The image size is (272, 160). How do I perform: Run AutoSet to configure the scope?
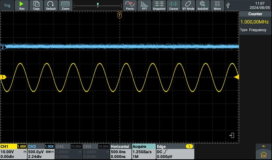[203, 5]
